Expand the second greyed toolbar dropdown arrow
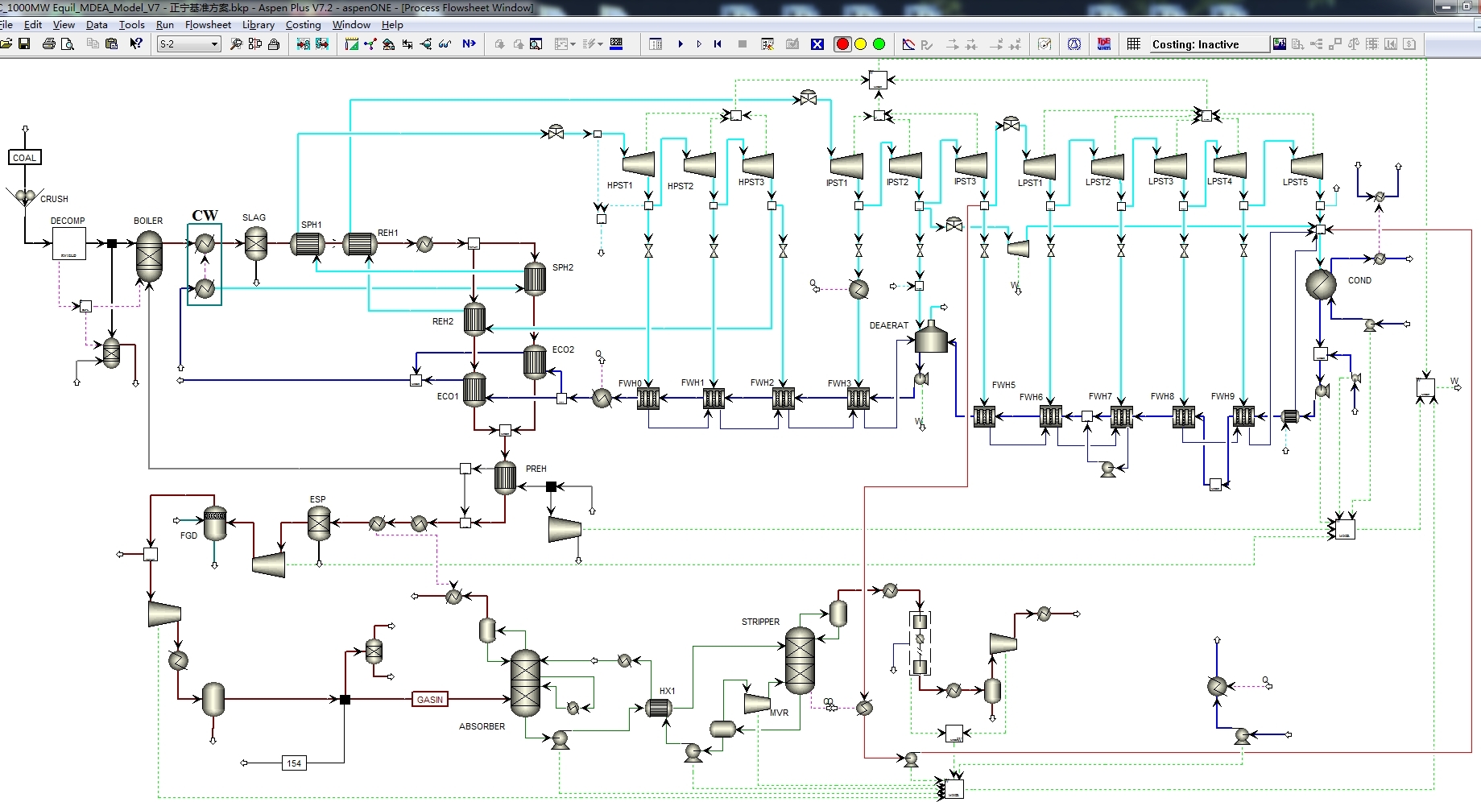The image size is (1481, 802). [600, 44]
